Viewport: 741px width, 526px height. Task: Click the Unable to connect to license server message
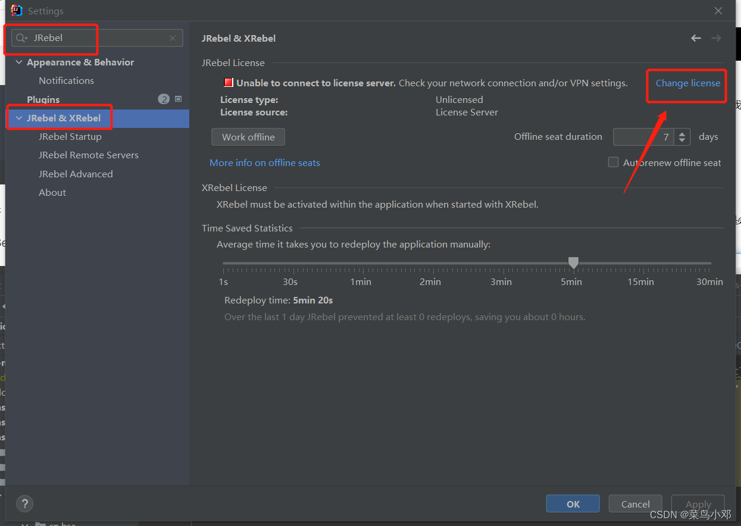click(316, 83)
